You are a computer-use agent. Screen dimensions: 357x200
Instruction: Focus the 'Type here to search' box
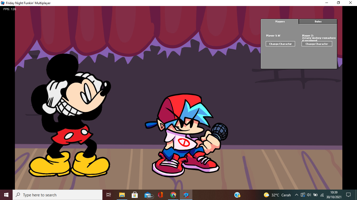[57, 195]
